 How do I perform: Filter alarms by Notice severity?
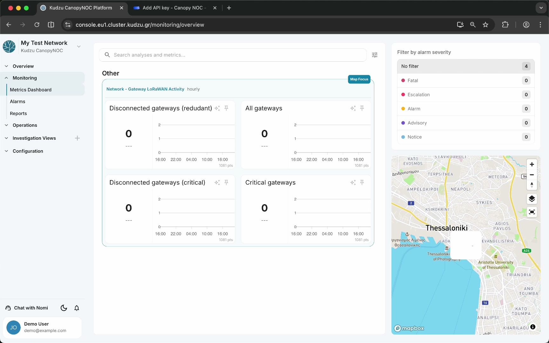466,137
